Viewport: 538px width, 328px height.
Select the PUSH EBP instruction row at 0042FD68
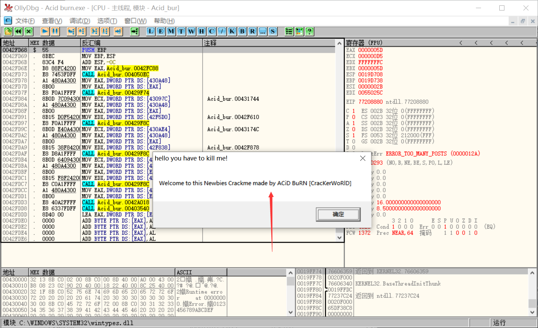pos(169,50)
